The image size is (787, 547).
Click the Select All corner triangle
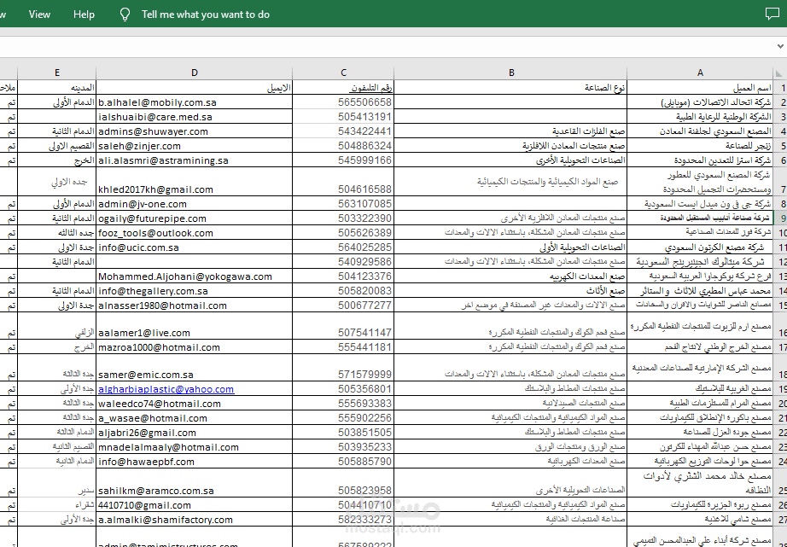tap(779, 73)
